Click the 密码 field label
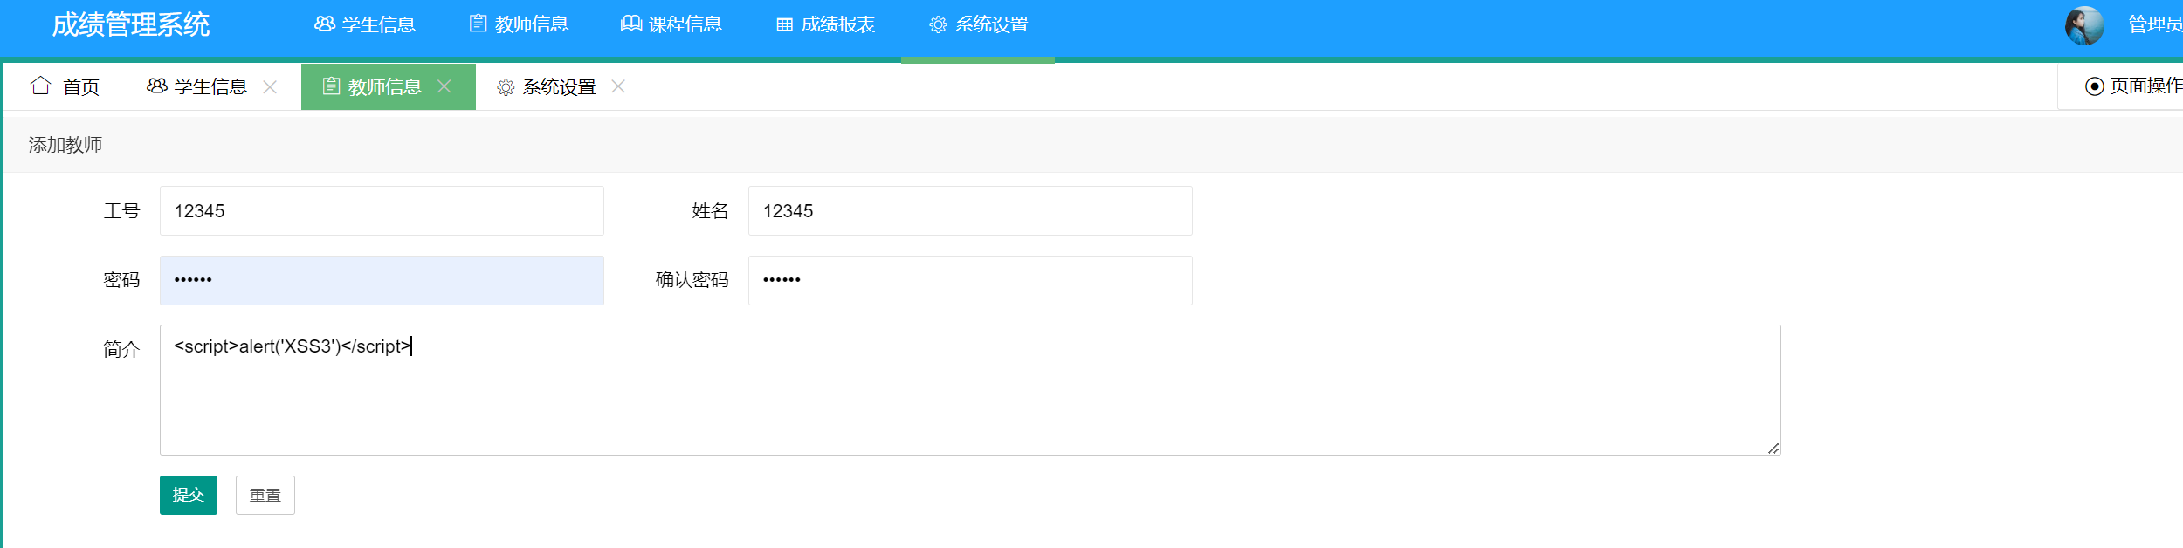The image size is (2183, 548). point(121,280)
